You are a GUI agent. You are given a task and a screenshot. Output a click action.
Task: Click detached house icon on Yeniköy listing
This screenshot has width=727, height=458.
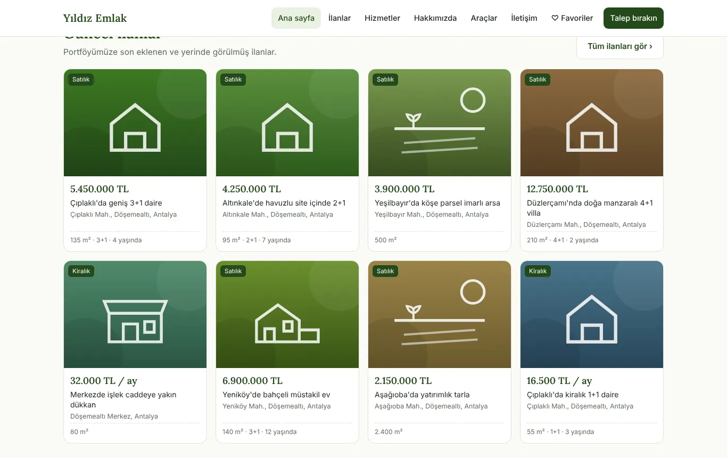coord(287,323)
